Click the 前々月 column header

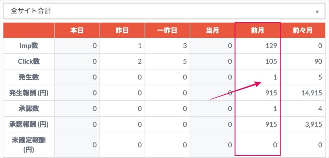point(303,30)
